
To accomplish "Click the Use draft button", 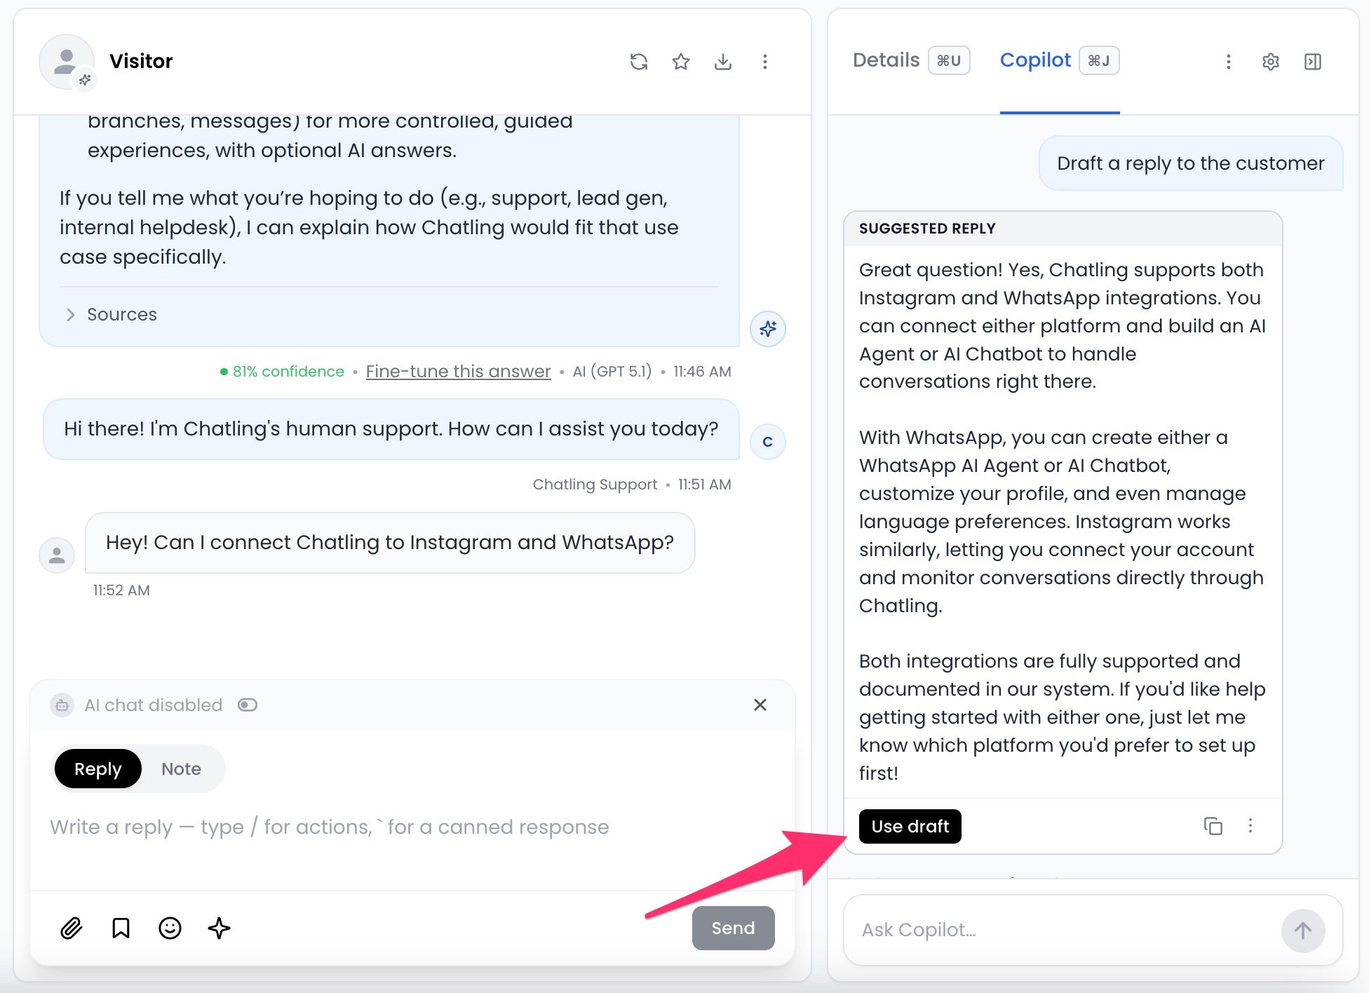I will pyautogui.click(x=910, y=826).
